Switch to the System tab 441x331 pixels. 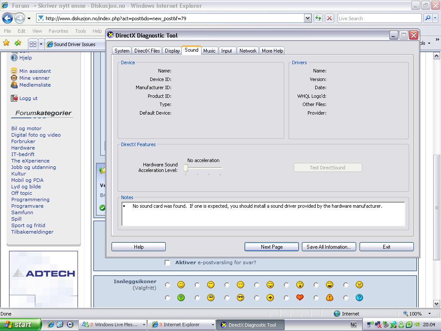point(122,51)
